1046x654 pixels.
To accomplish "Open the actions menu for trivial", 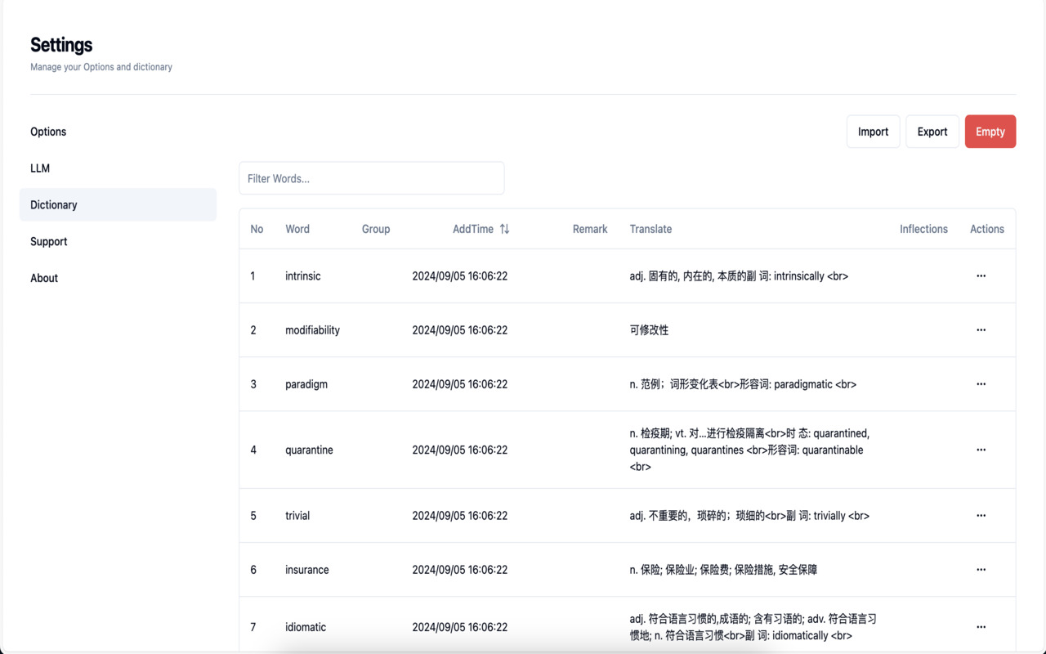I will [981, 515].
